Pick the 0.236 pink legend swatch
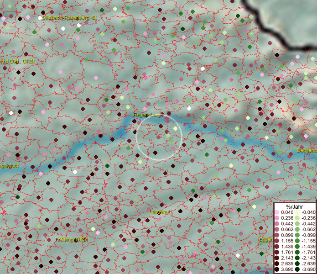Image resolution: width=317 pixels, height=274 pixels. 277,218
